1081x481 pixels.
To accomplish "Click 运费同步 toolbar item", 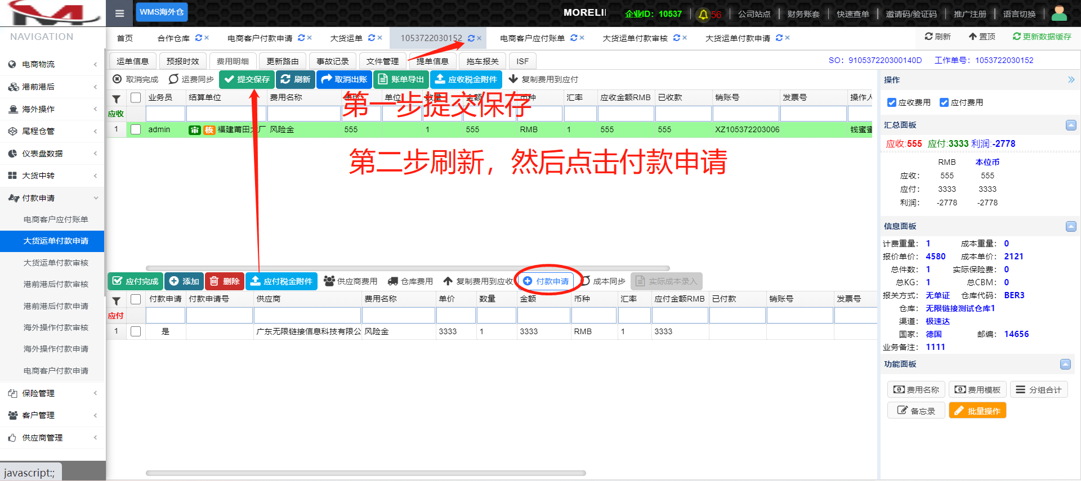I will pyautogui.click(x=191, y=79).
